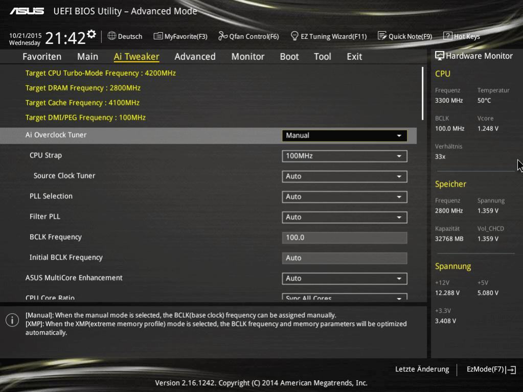
Task: Click the MyFavorite list icon
Action: click(x=158, y=36)
